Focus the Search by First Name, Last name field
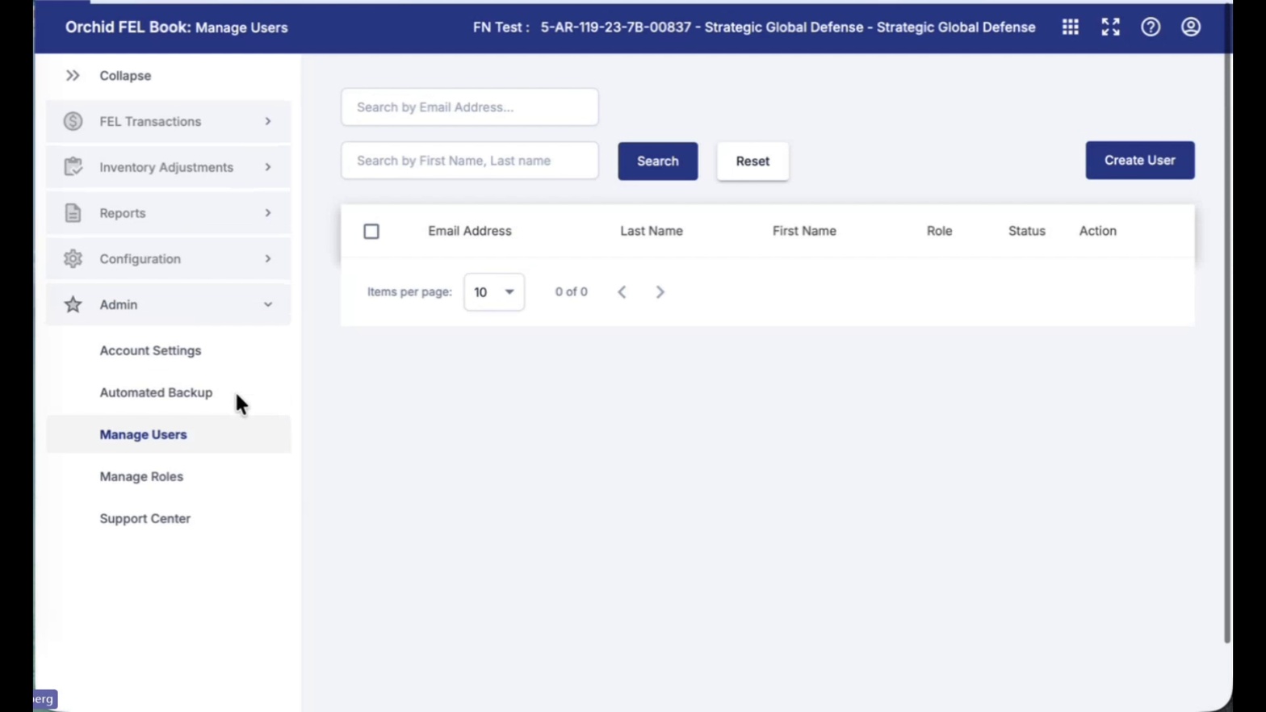The height and width of the screenshot is (712, 1266). (x=470, y=161)
